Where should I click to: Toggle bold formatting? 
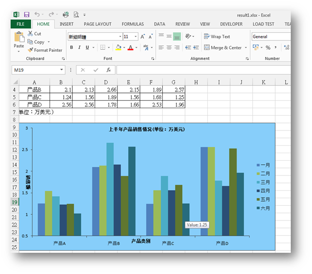(71, 48)
